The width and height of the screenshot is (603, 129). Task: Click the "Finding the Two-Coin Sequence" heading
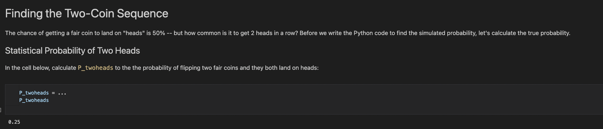(86, 14)
